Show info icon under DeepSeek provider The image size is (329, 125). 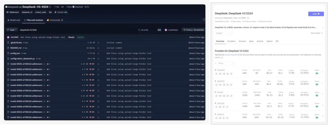pos(216,73)
